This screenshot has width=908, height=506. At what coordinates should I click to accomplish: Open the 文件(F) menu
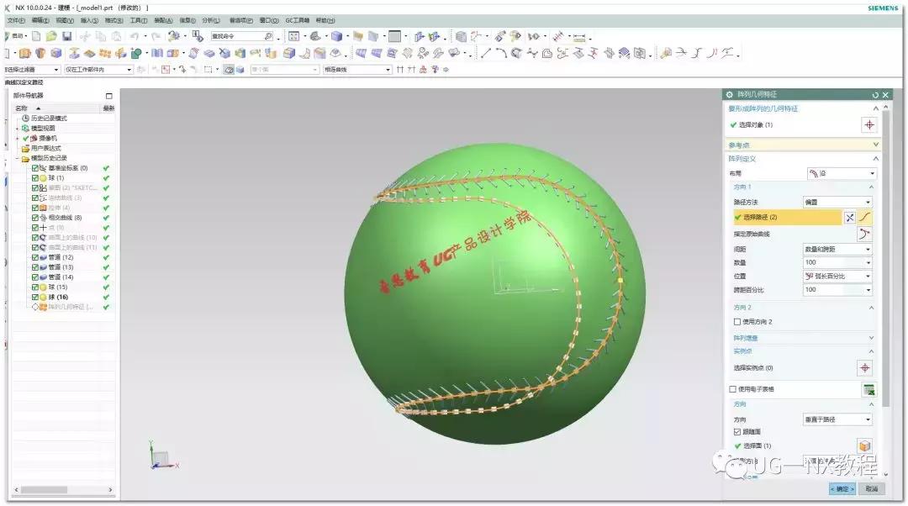click(x=15, y=19)
